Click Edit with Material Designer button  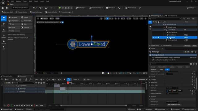[174, 105]
